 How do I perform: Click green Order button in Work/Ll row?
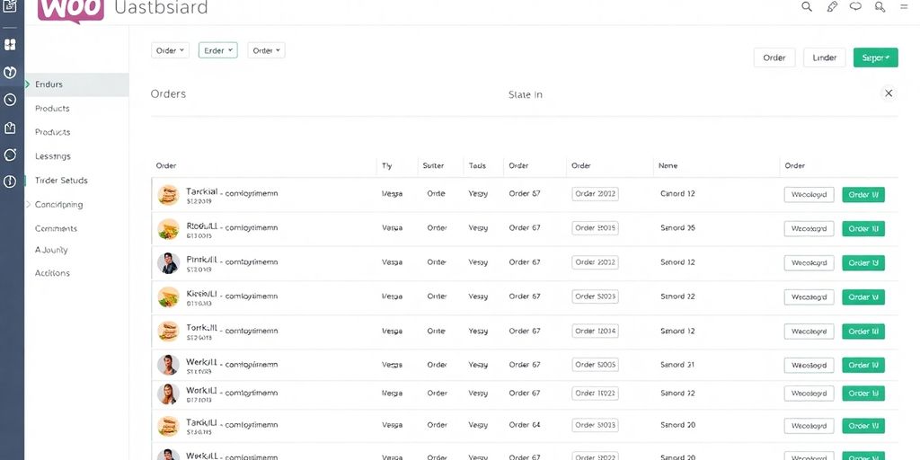coord(863,394)
